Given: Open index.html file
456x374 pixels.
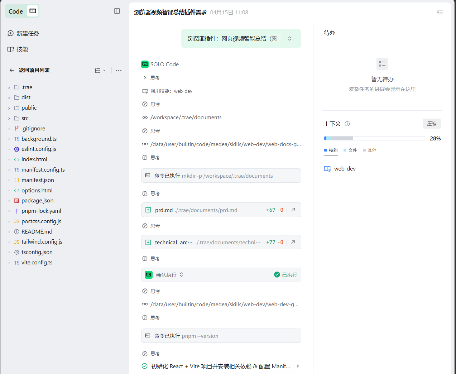Looking at the screenshot, I should point(31,159).
